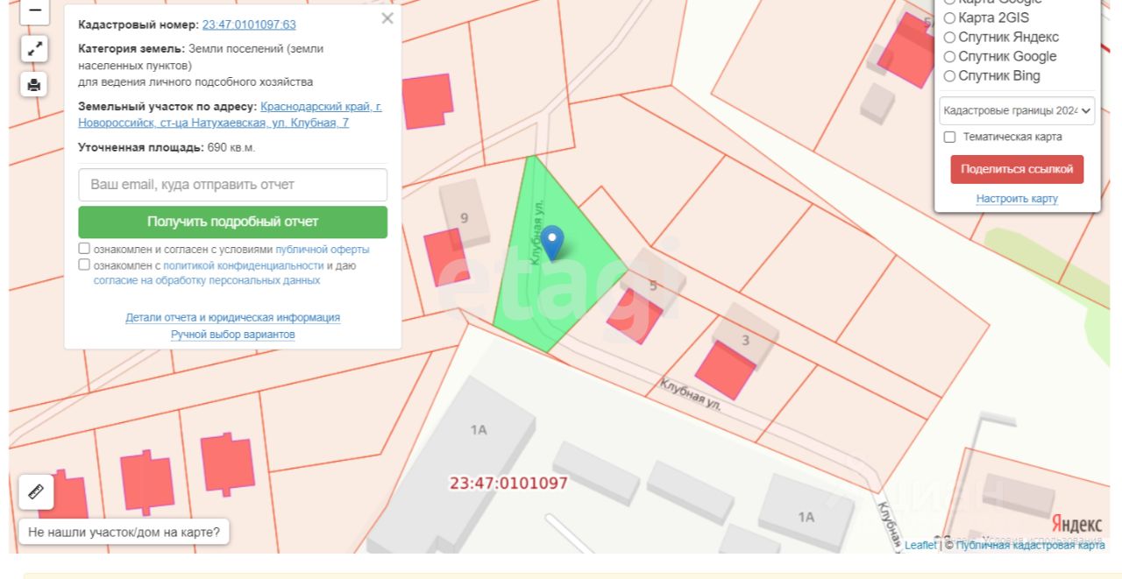Click Не нашли участок/дом на карте? button
Screen dimensions: 1122x579
(124, 532)
